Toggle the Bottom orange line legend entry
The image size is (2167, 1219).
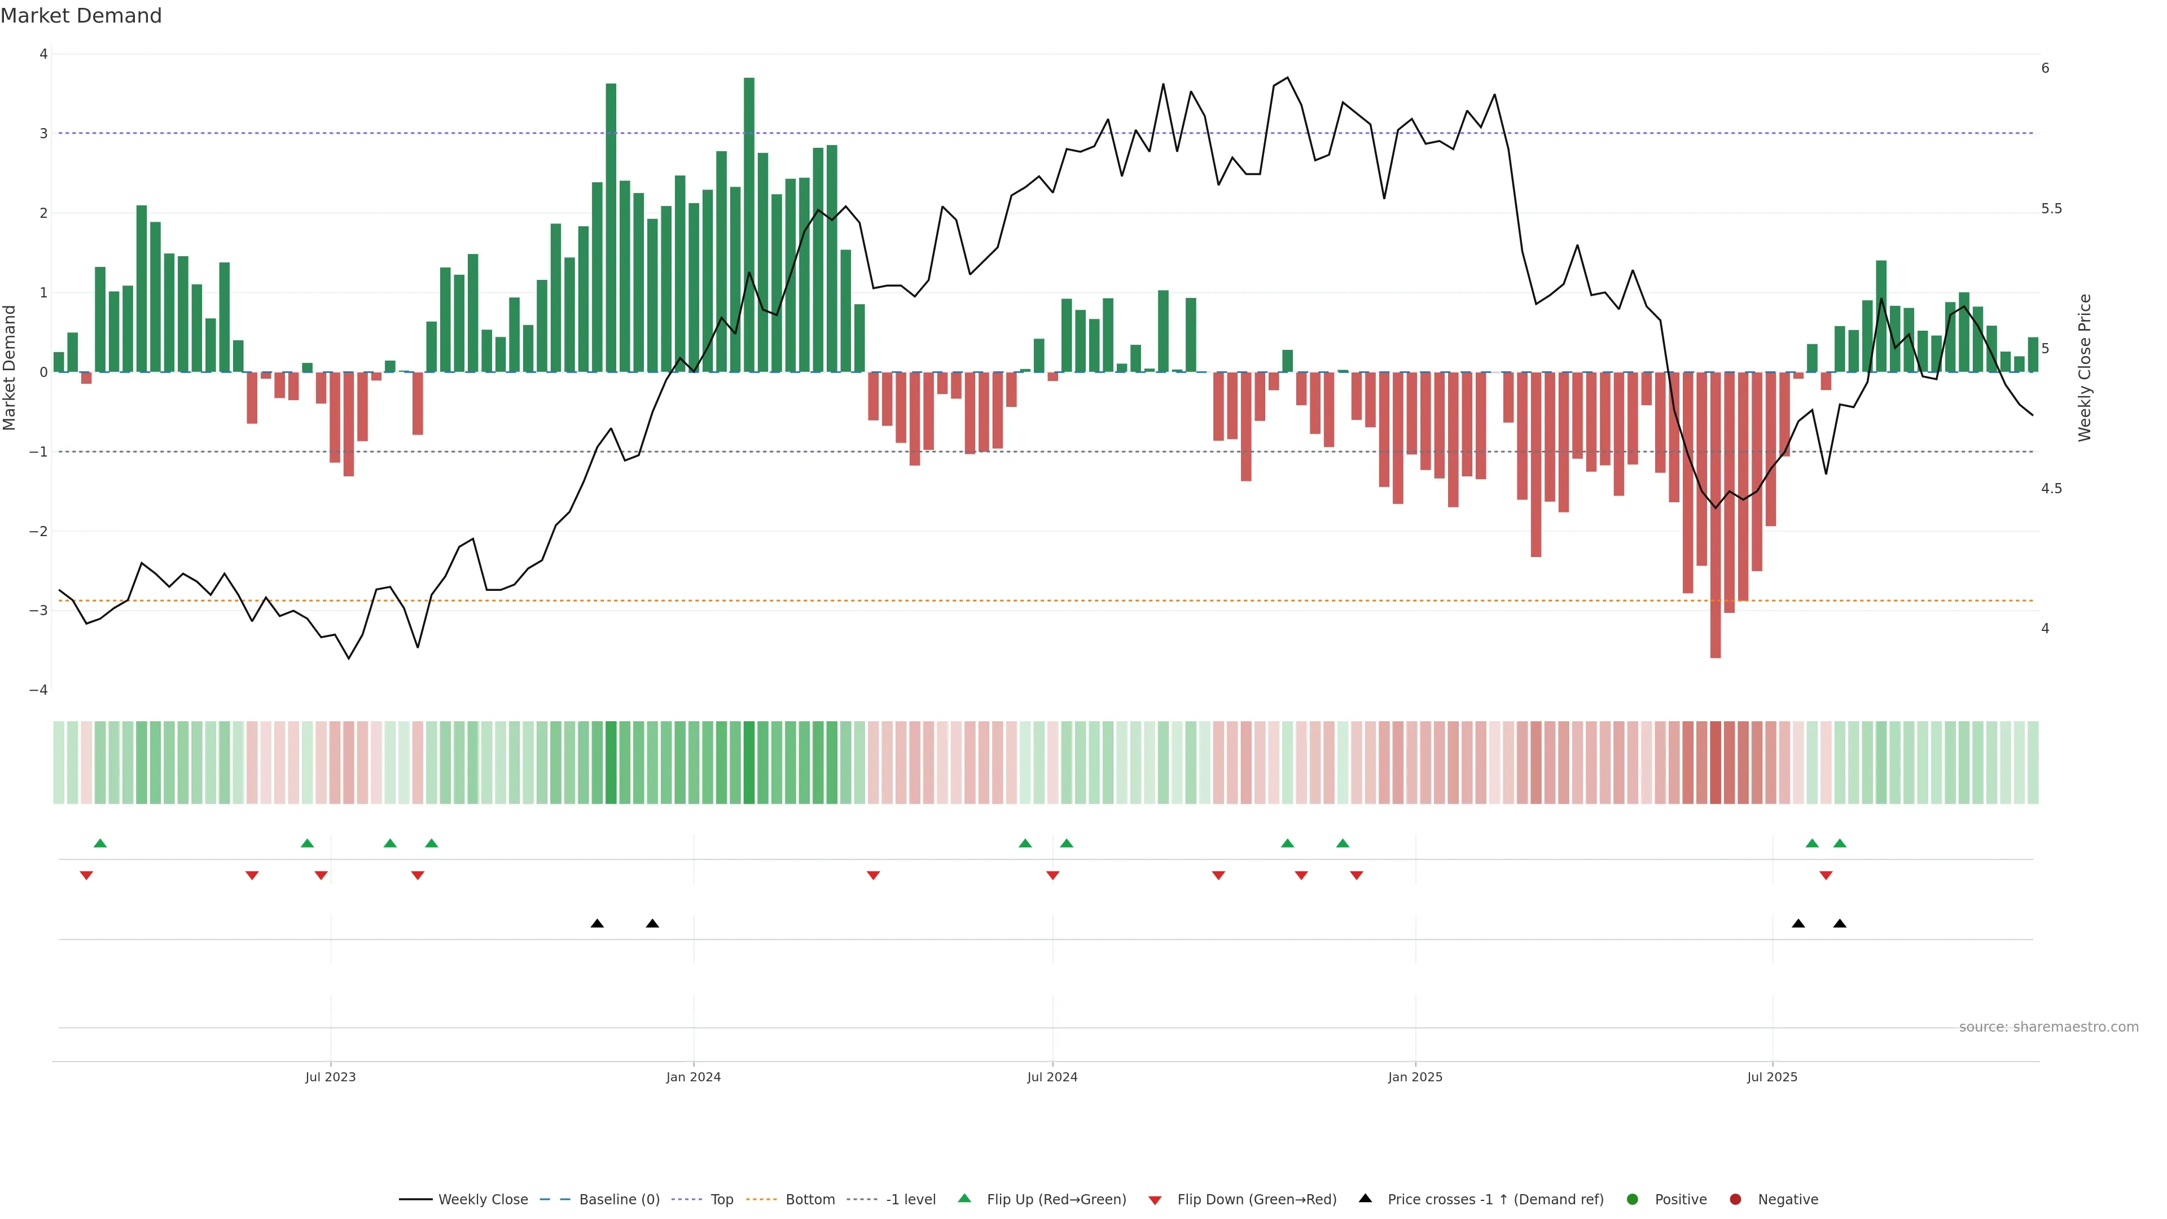809,1199
